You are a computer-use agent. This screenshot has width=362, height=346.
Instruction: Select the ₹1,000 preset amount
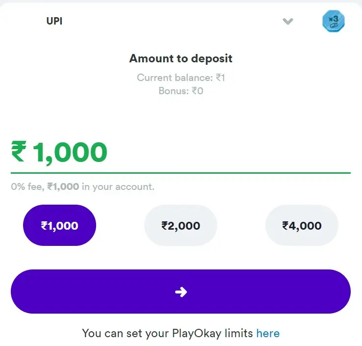59,226
